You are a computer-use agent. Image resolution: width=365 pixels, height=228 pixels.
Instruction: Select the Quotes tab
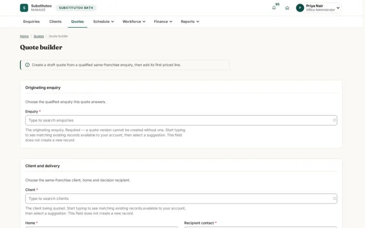[77, 22]
